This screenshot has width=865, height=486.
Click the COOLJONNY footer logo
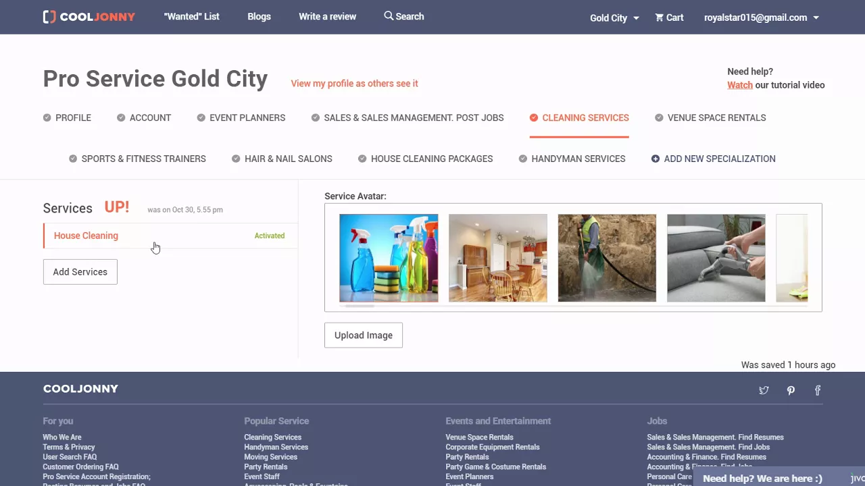pos(80,389)
